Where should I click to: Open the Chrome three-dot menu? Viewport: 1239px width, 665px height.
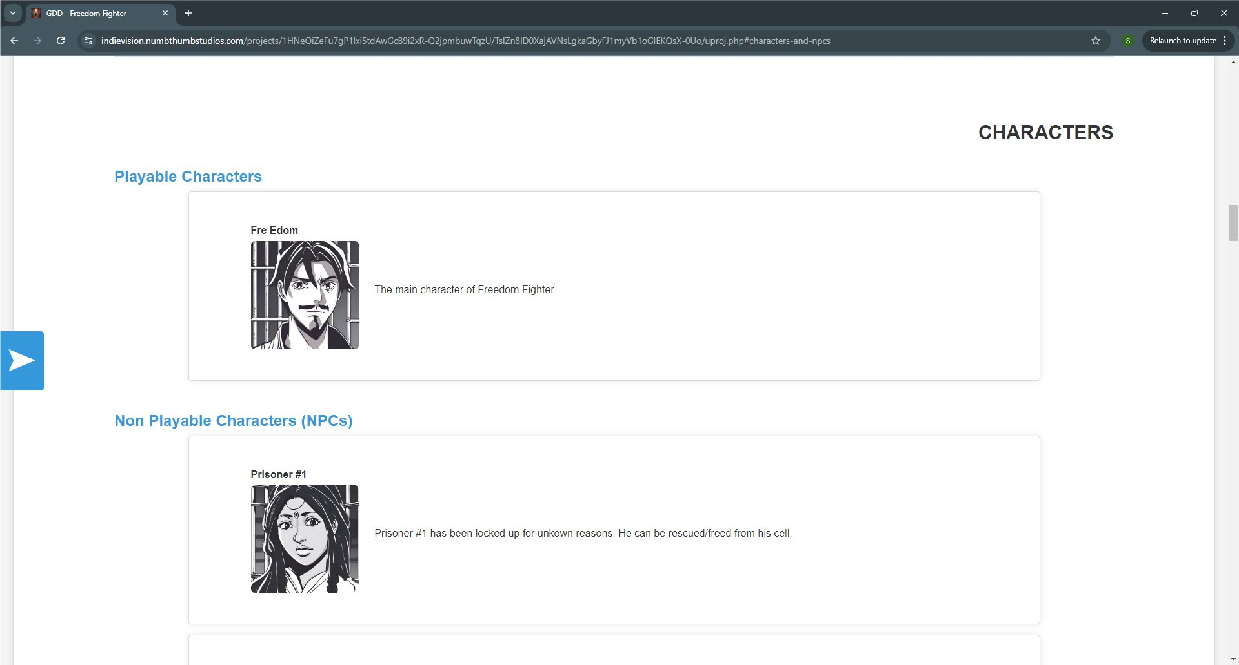1225,41
